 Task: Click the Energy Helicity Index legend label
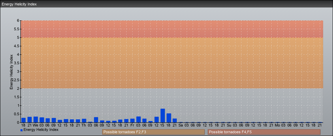[x=41, y=130]
